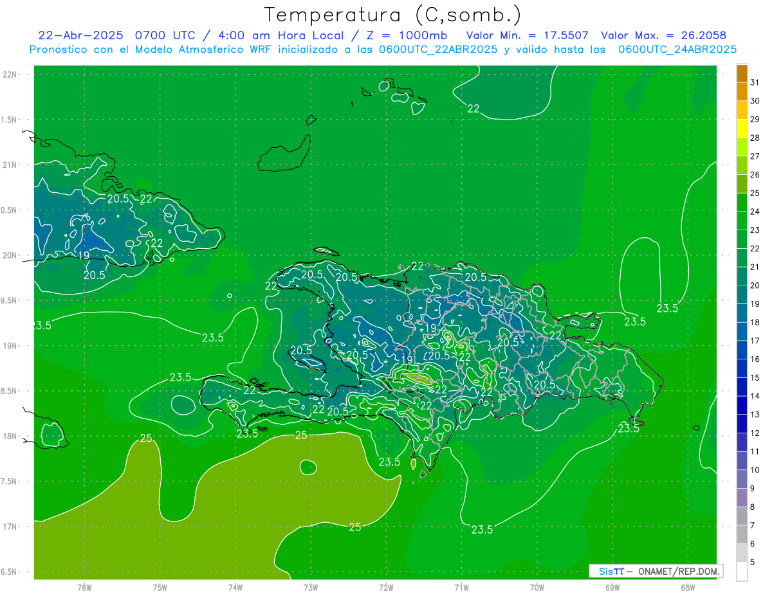Viewport: 772px width, 596px height.
Task: Click the legend scale number "5"
Action: point(753,563)
